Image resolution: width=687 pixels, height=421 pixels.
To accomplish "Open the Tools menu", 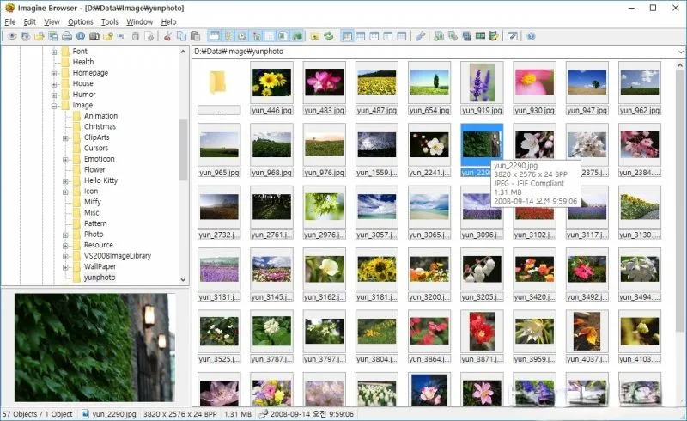I will click(x=110, y=22).
